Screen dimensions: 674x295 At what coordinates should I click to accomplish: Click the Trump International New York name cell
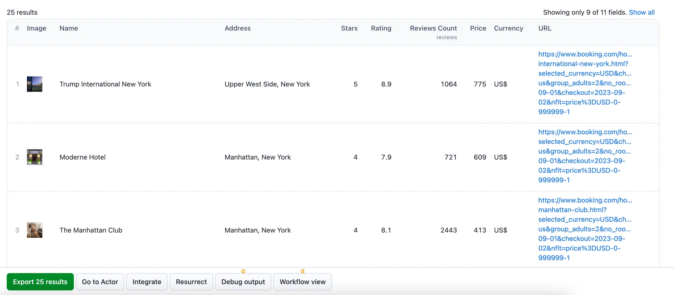pyautogui.click(x=105, y=84)
